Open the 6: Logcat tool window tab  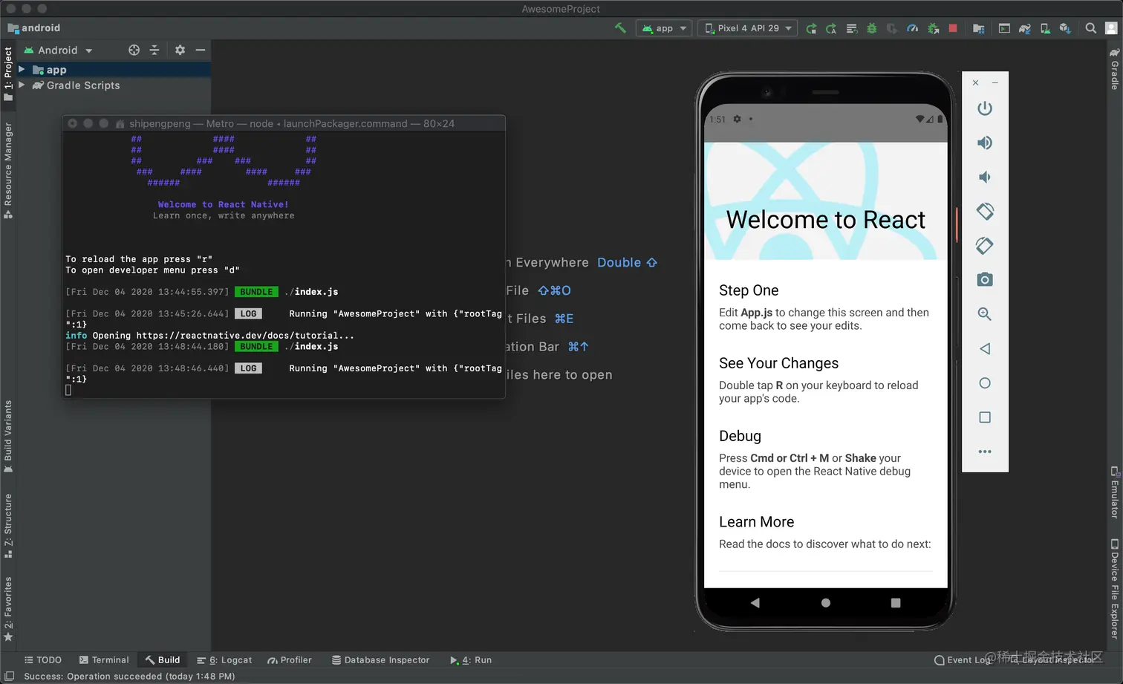click(x=224, y=659)
